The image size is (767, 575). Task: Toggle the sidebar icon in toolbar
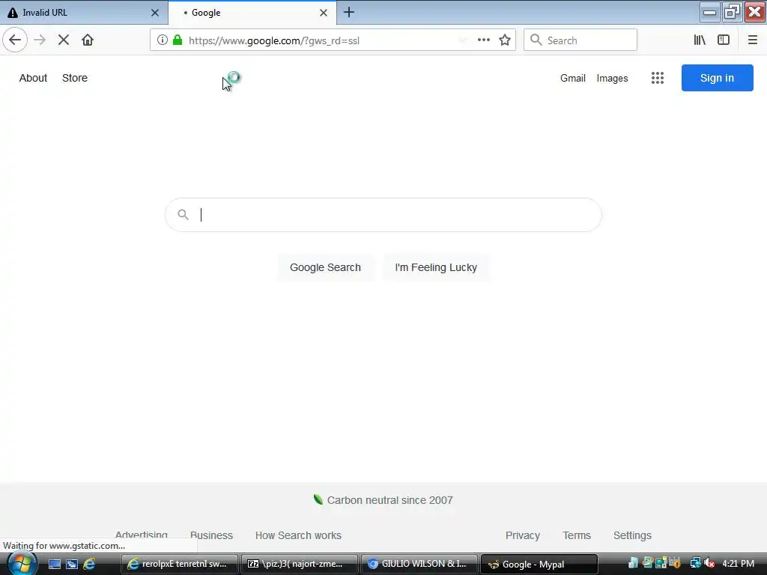(724, 40)
